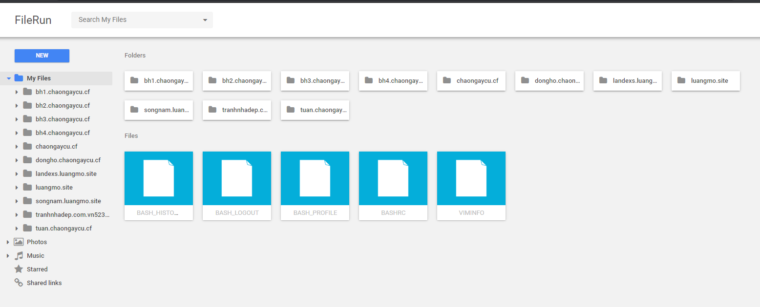Select My Files in the sidebar

pyautogui.click(x=56, y=78)
